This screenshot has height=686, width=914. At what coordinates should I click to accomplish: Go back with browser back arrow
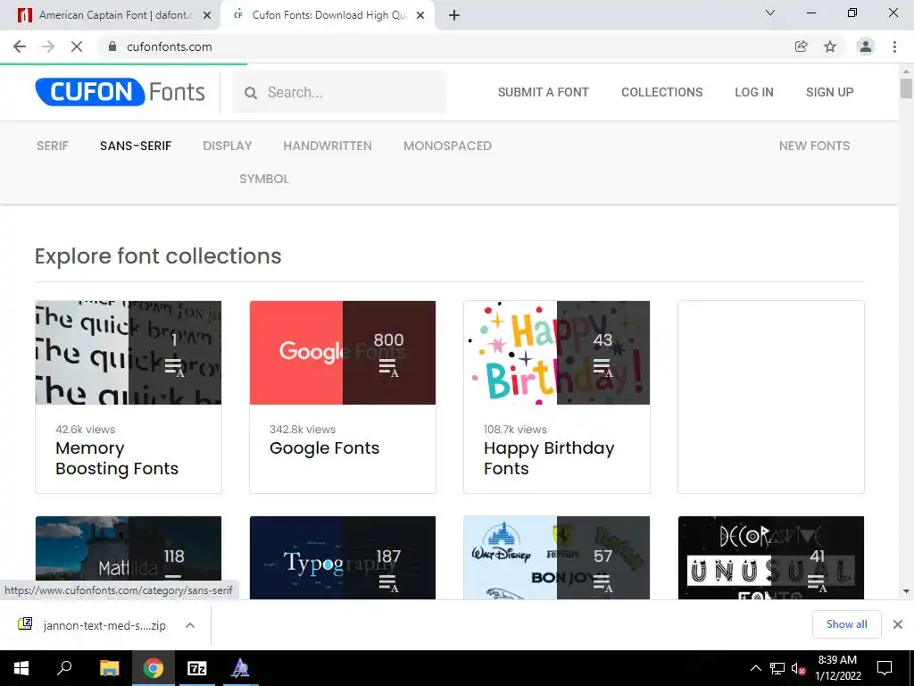[x=20, y=46]
